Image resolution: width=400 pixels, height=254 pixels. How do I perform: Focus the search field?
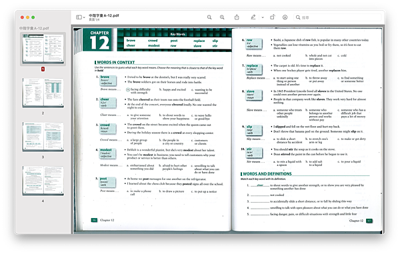pyautogui.click(x=337, y=17)
